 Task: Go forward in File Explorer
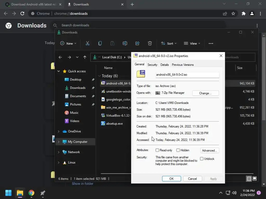pyautogui.click(x=69, y=57)
